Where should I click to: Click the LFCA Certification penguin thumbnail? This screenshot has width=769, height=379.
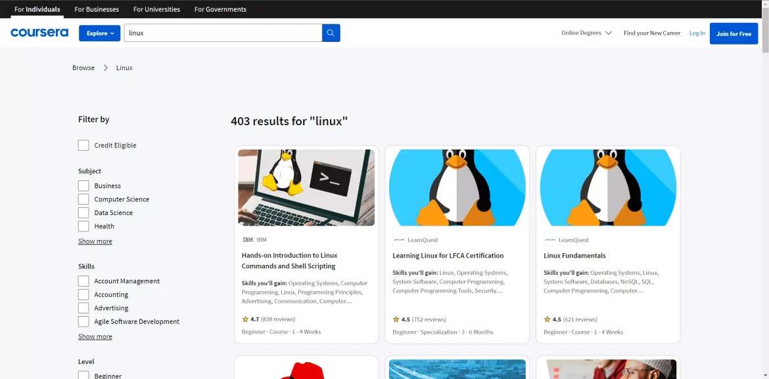click(x=457, y=188)
